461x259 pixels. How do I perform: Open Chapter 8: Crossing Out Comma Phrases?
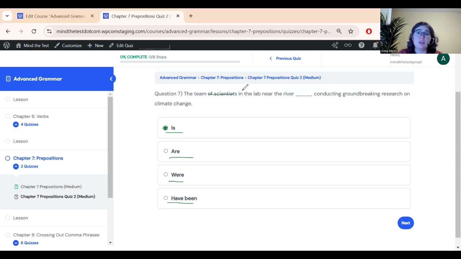tap(56, 235)
